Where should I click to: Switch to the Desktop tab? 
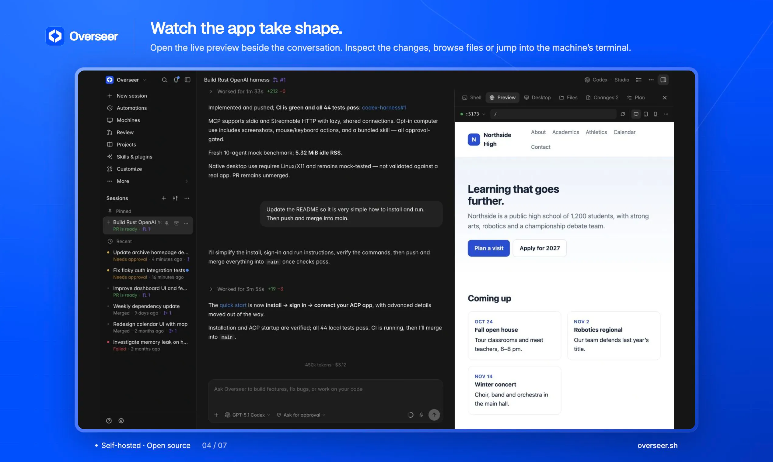[537, 98]
